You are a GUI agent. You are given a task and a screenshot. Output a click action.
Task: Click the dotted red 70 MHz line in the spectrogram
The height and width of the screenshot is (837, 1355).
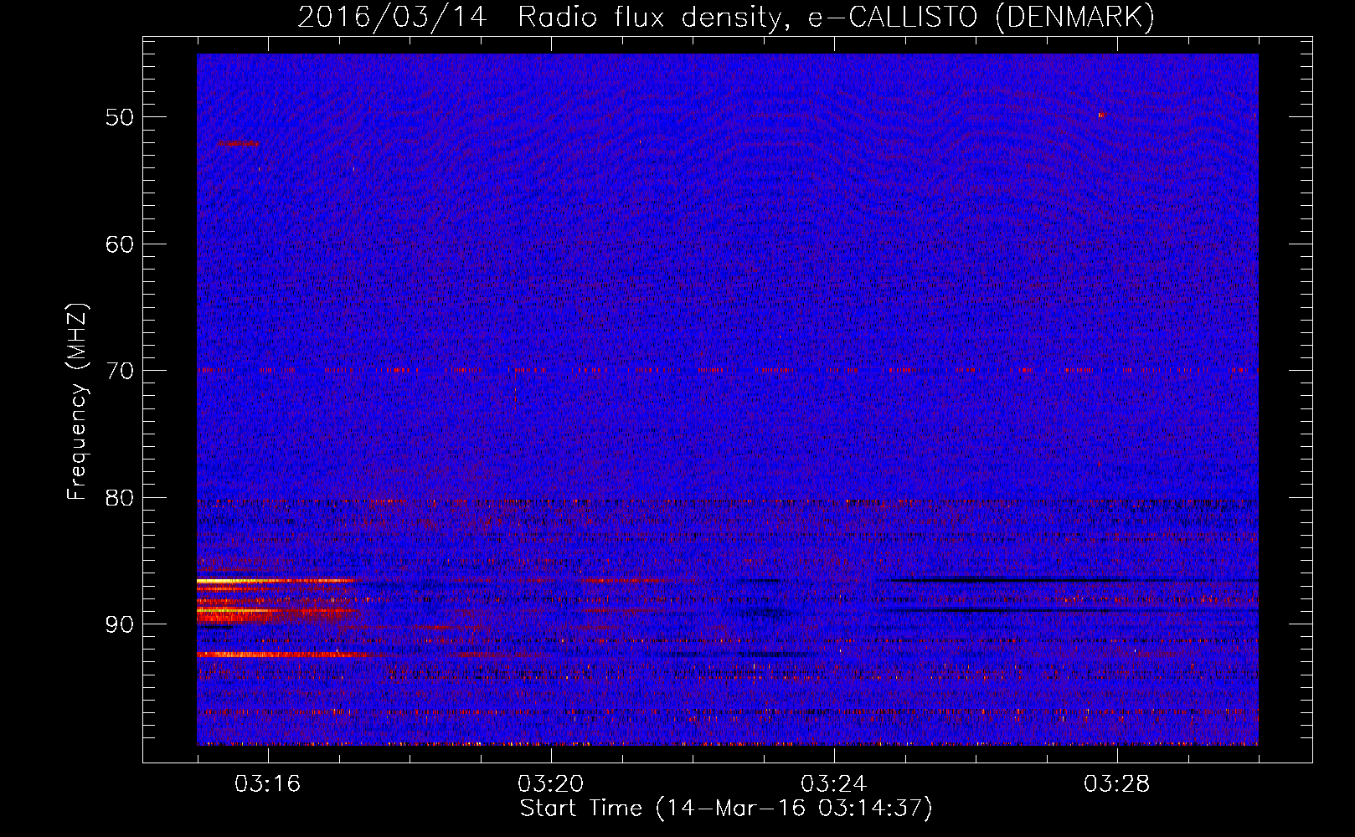click(x=728, y=369)
